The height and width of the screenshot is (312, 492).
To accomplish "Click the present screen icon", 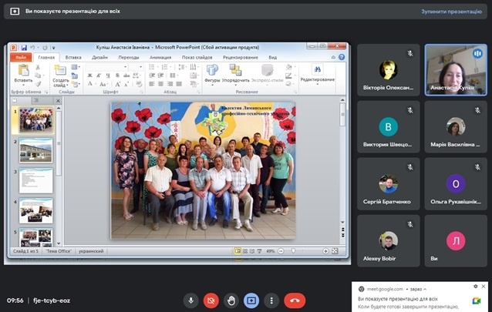I will [x=251, y=300].
